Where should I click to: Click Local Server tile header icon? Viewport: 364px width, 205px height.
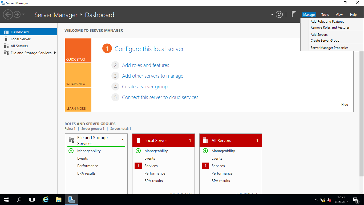click(x=138, y=140)
